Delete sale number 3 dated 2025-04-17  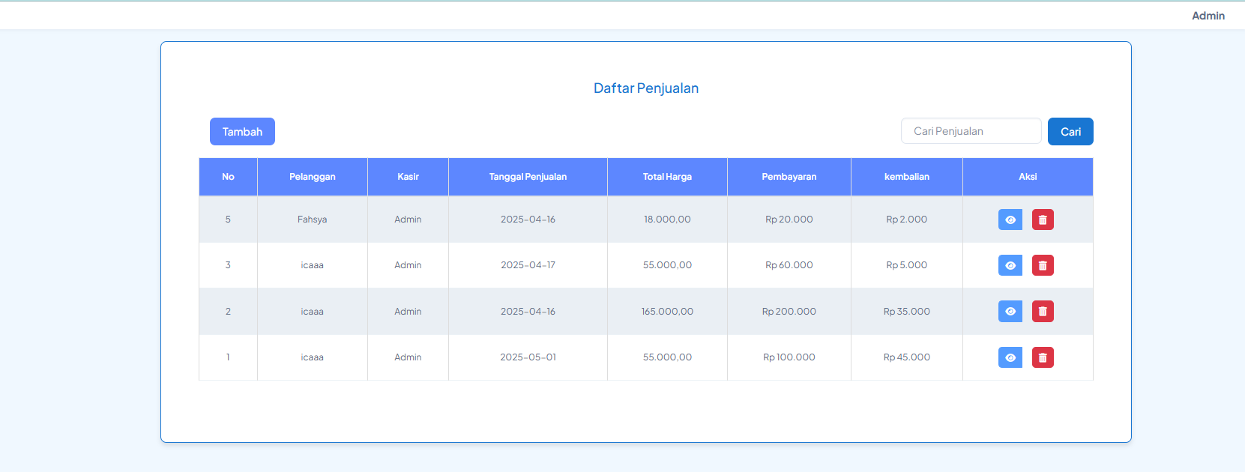(1043, 265)
